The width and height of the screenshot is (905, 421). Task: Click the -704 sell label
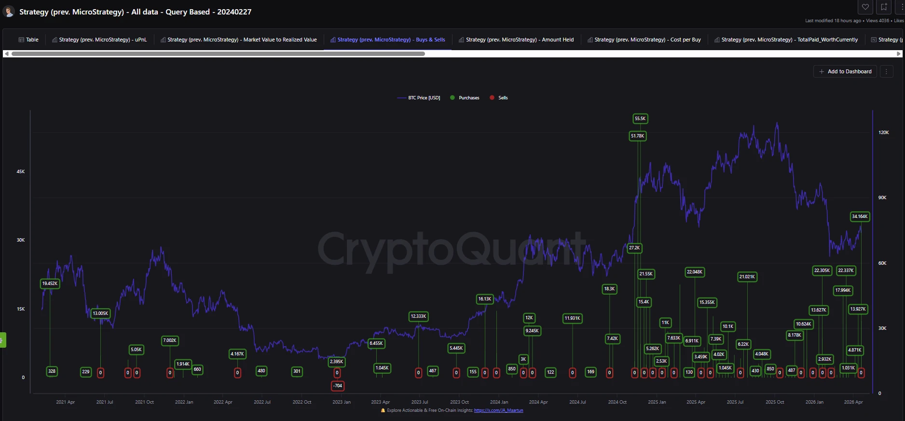point(338,386)
